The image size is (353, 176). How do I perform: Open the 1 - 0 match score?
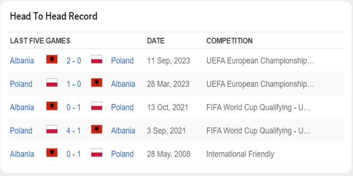(x=74, y=84)
